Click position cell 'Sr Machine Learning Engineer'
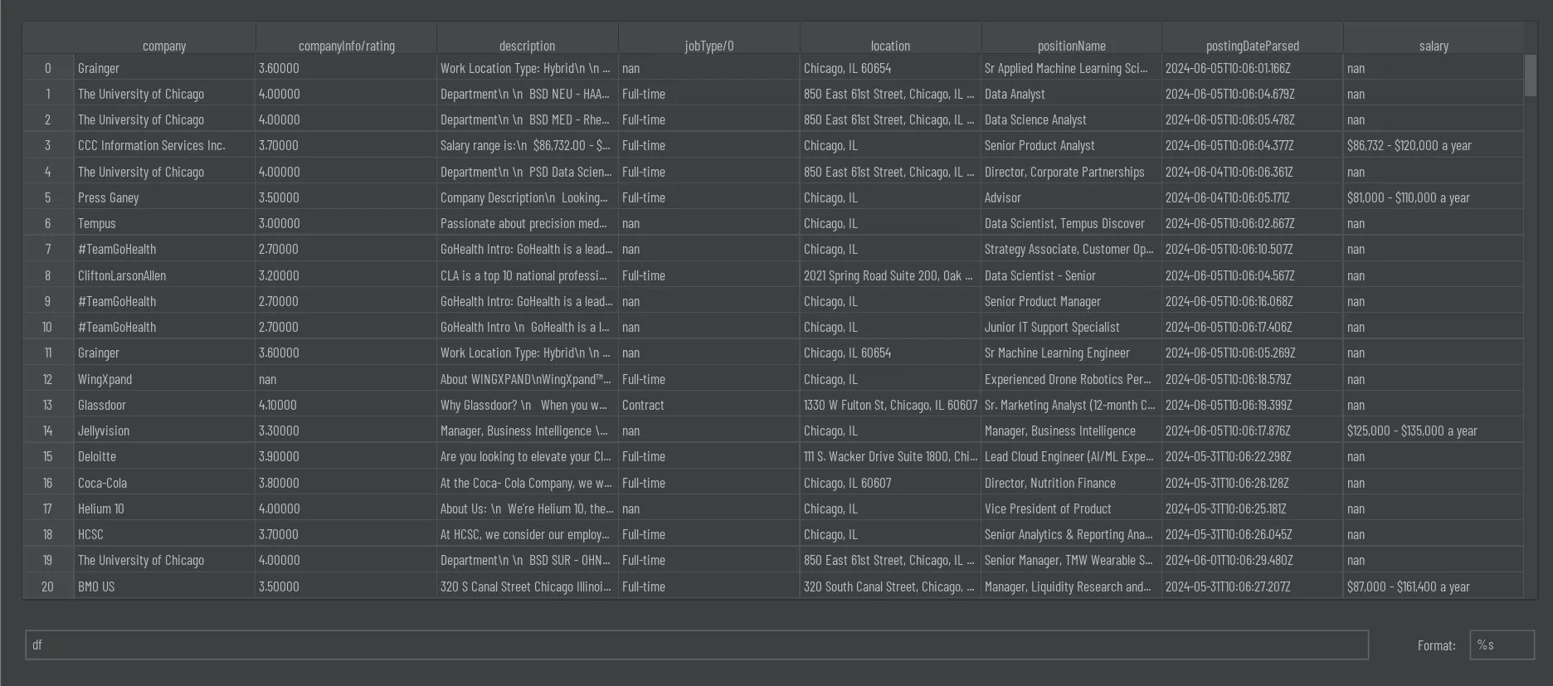Image resolution: width=1553 pixels, height=686 pixels. 1071,353
